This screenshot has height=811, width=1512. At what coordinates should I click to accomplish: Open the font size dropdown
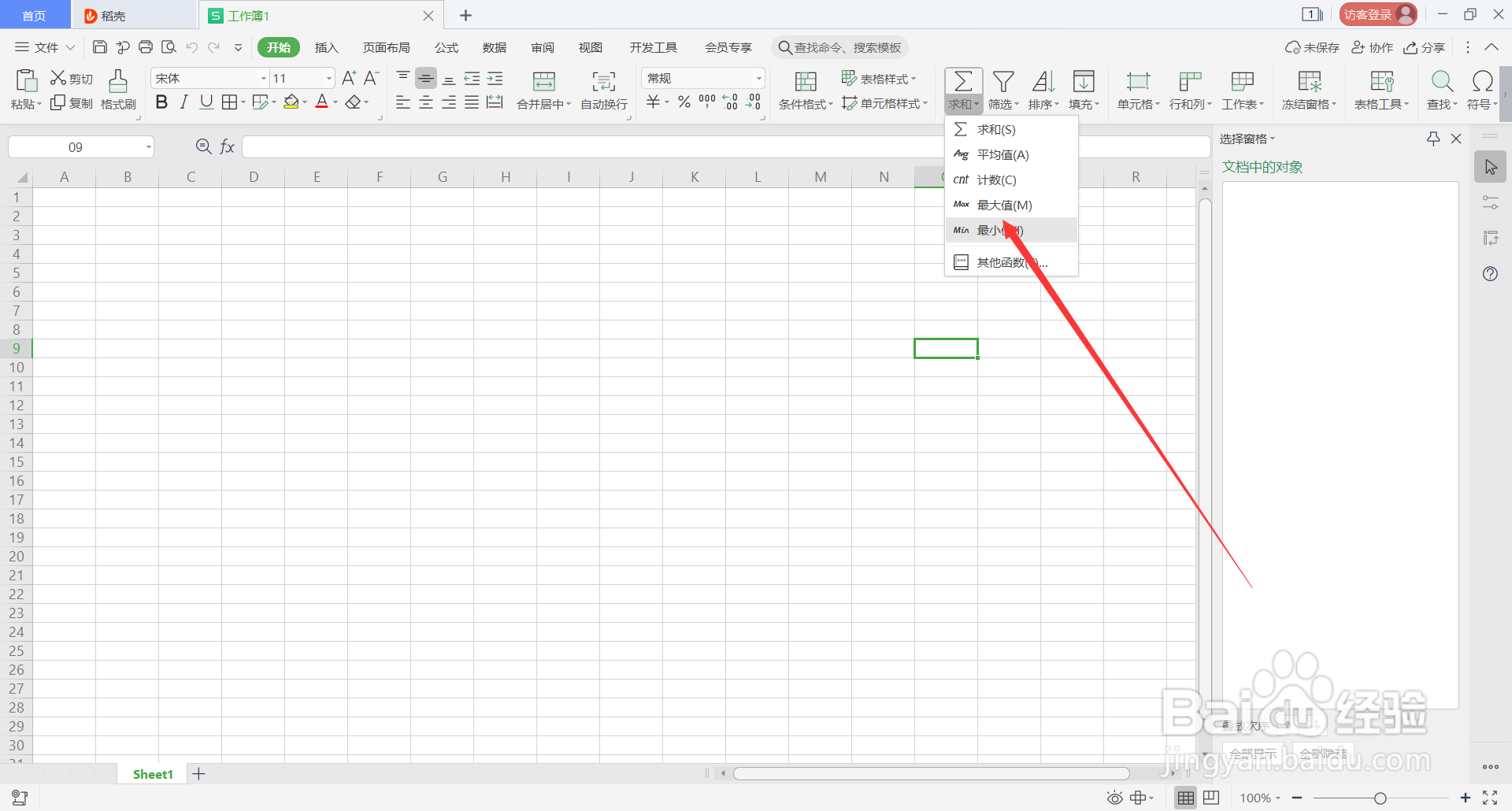click(328, 77)
